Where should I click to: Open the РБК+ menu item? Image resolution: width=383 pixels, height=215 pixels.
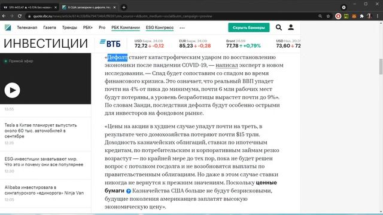tap(88, 27)
